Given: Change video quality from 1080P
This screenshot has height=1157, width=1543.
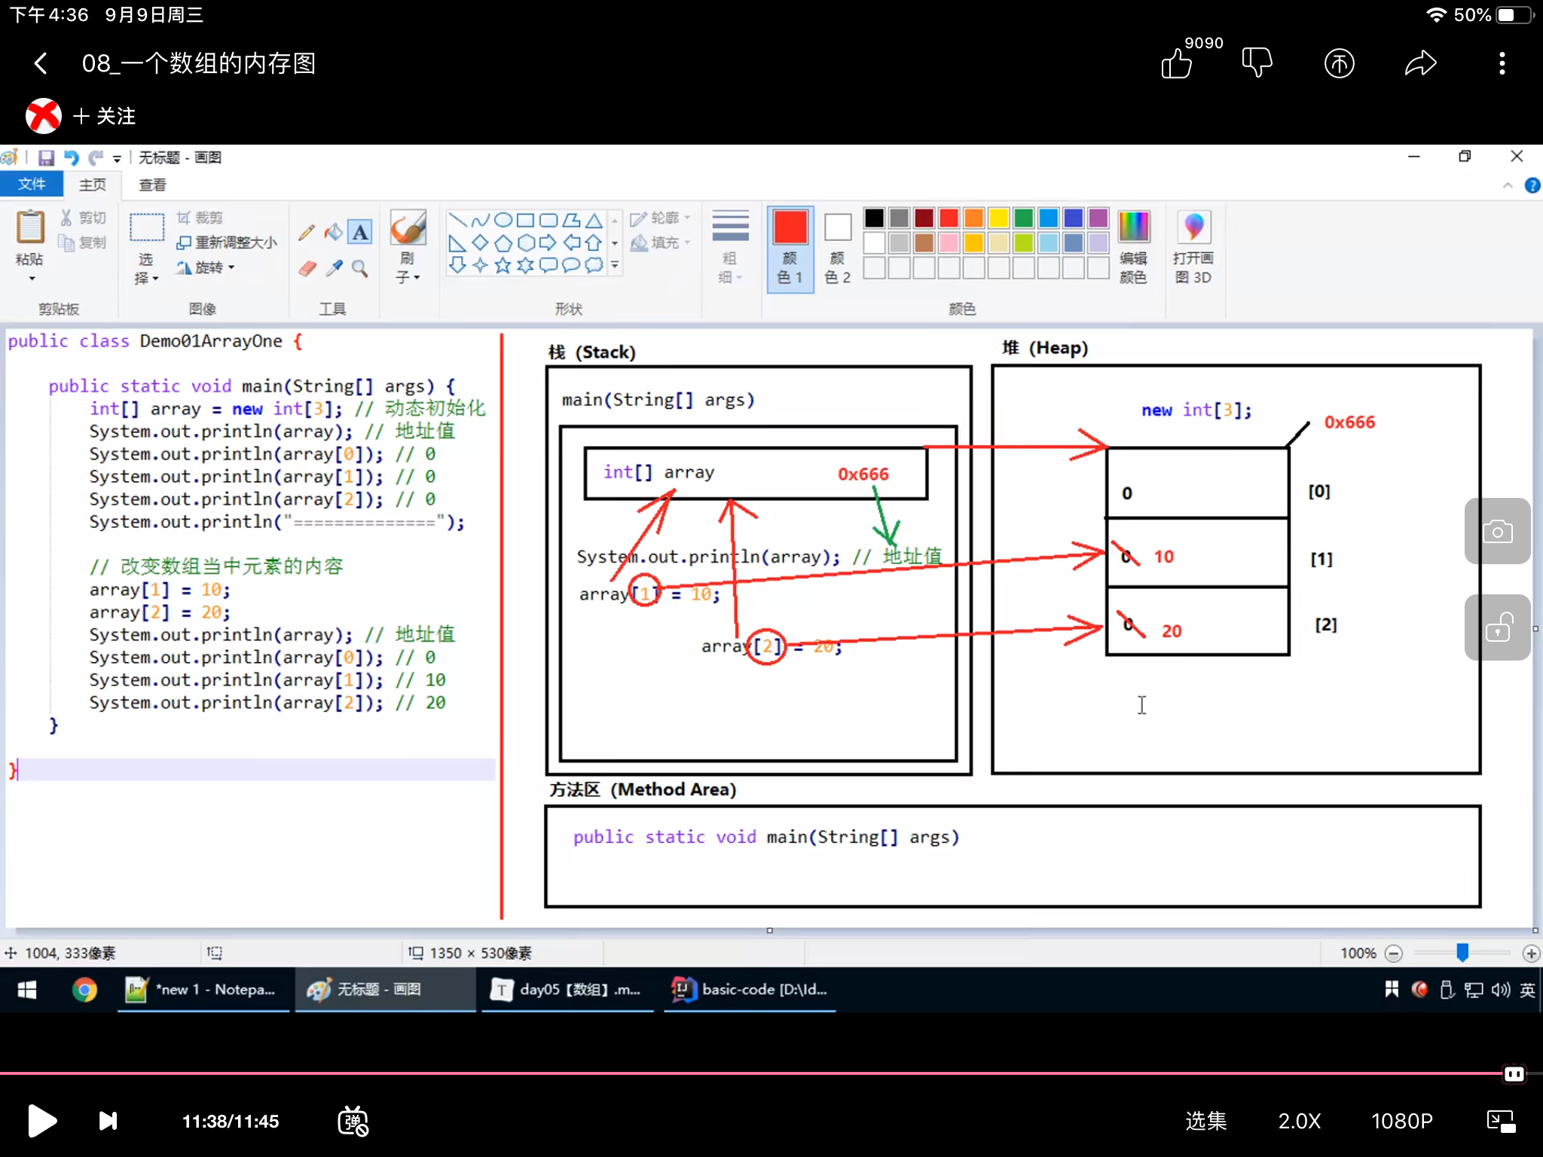Looking at the screenshot, I should click(1401, 1121).
